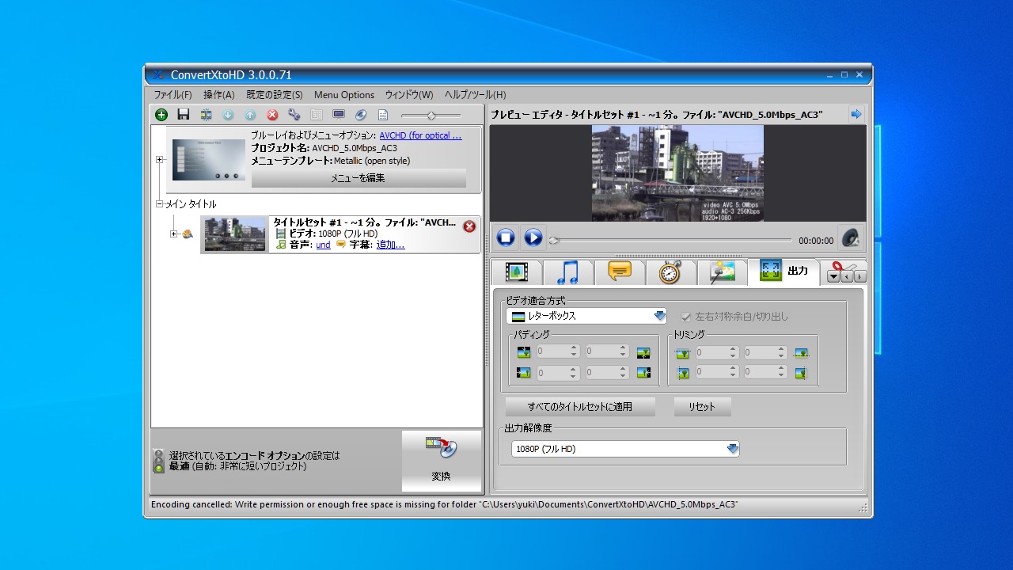This screenshot has width=1013, height=570.
Task: Open the AVCHD (for optical… link
Action: click(420, 135)
